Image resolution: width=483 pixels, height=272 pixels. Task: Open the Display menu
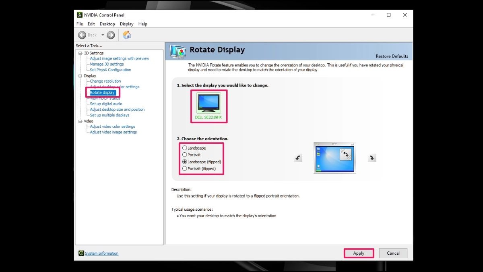pyautogui.click(x=126, y=24)
